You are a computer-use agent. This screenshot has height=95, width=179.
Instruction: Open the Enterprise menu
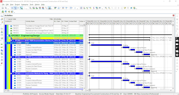[x=25, y=5]
